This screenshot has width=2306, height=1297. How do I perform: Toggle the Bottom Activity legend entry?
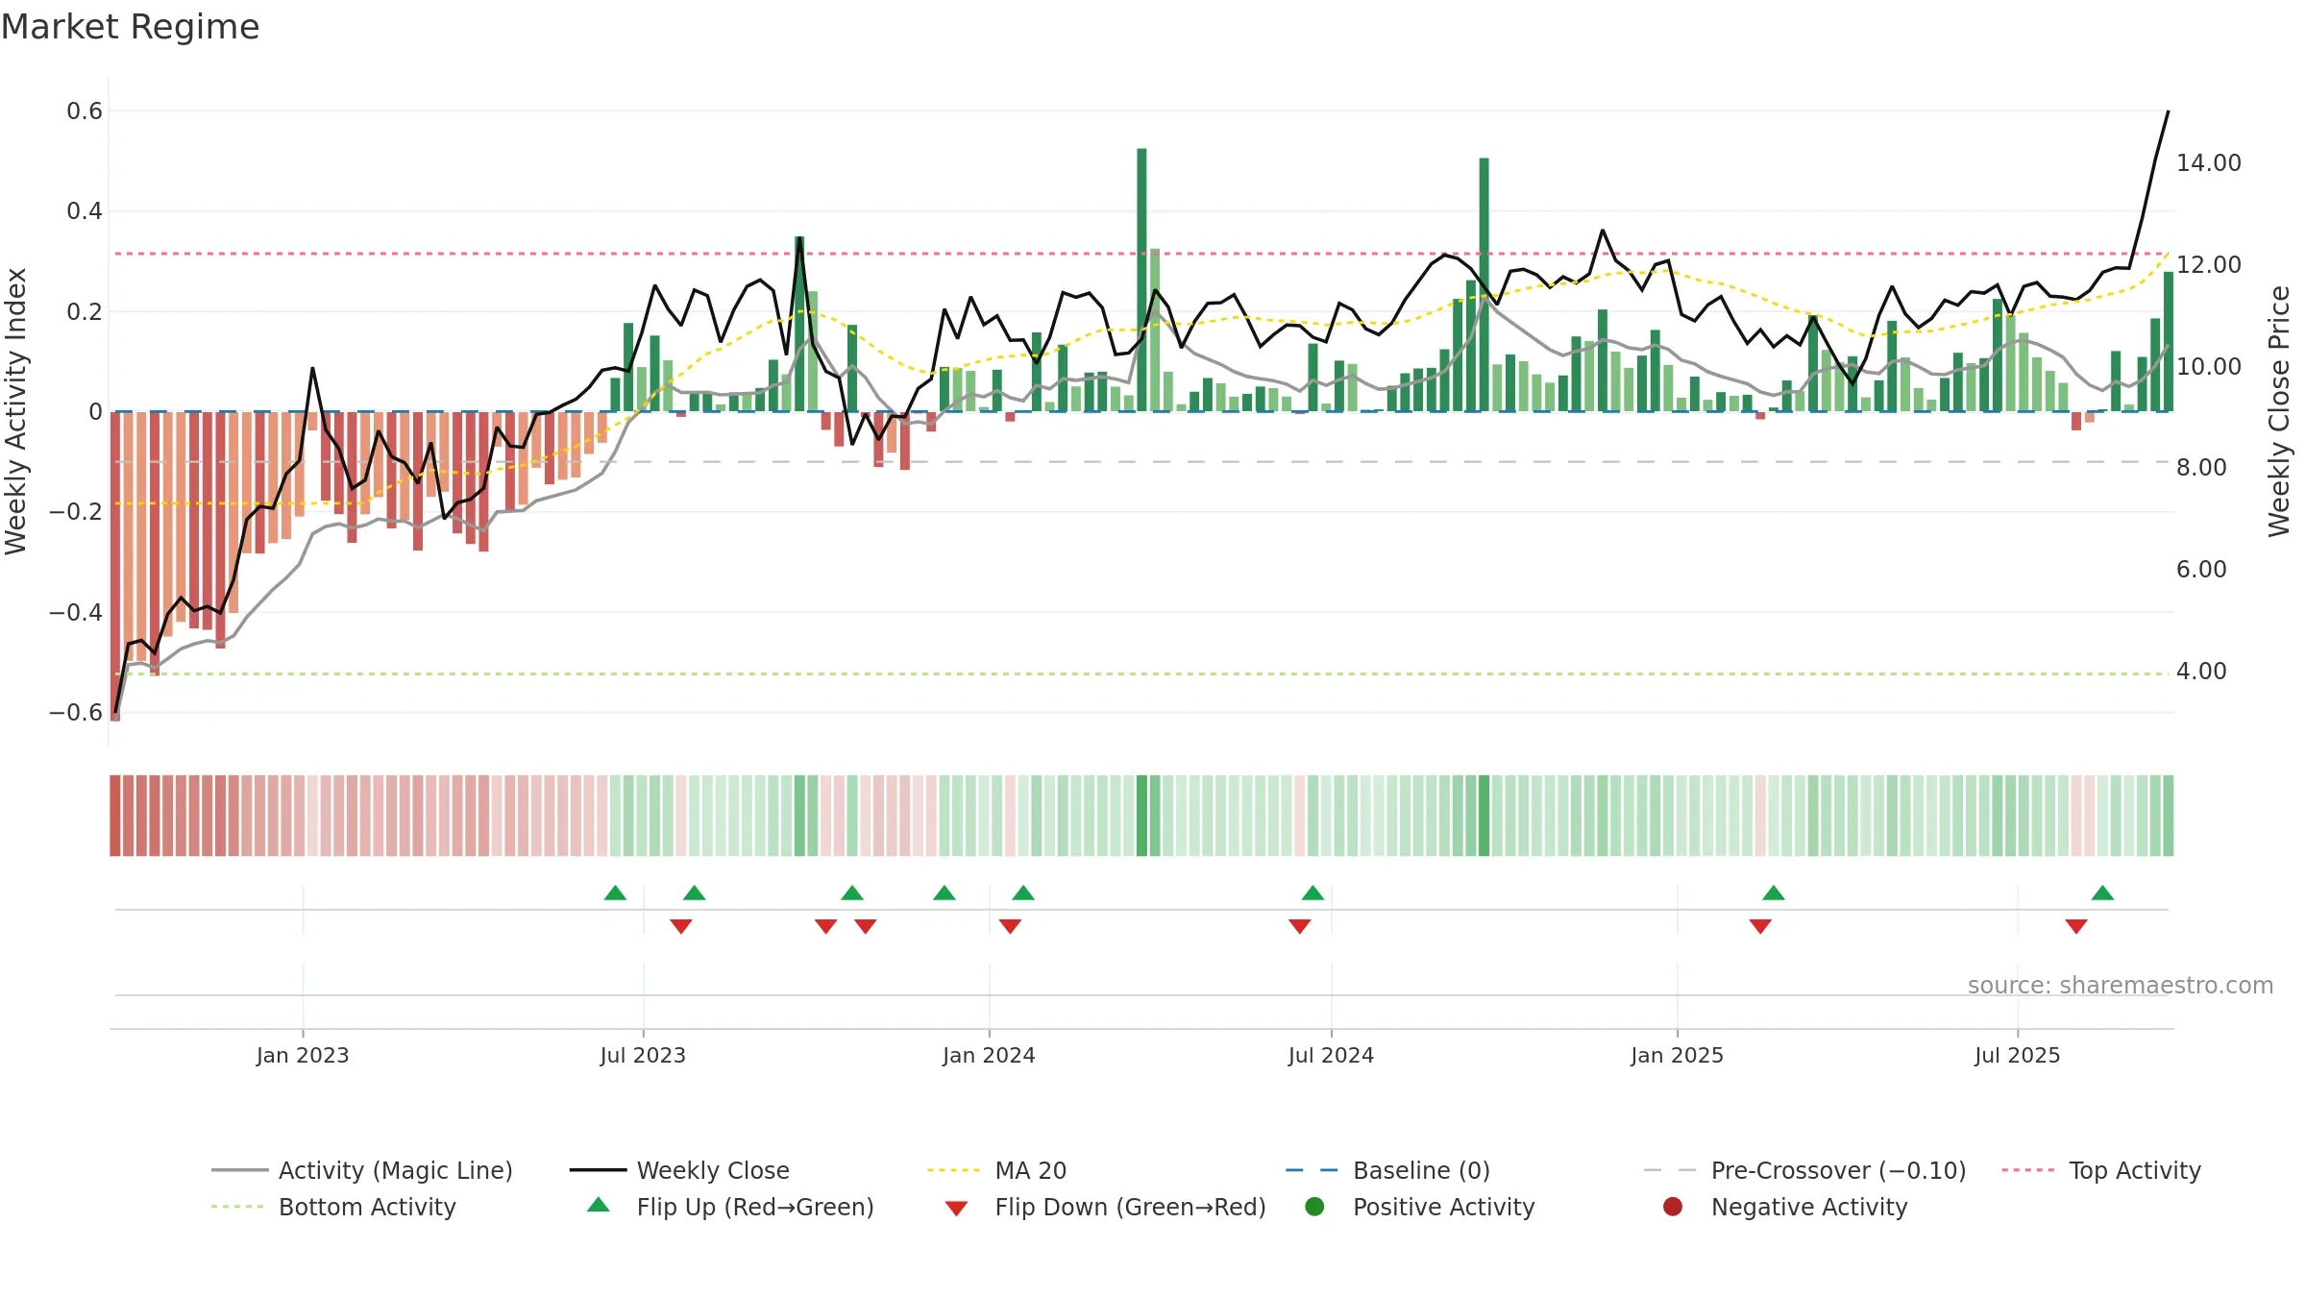click(333, 1207)
